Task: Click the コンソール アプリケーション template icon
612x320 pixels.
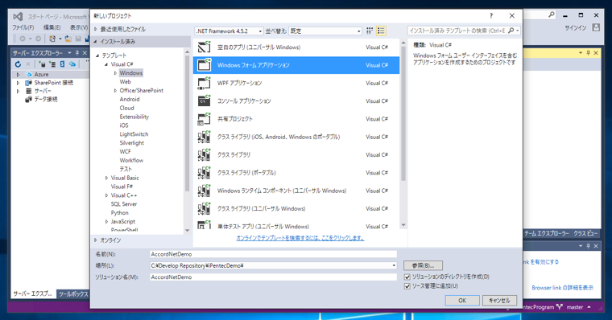Action: 204,101
